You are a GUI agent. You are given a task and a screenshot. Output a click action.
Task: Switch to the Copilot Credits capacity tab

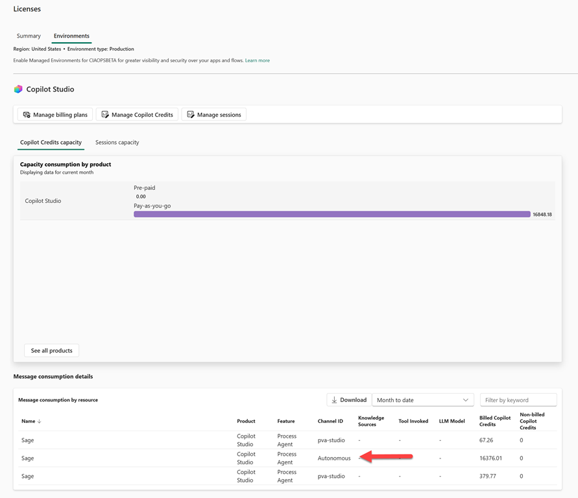[51, 142]
